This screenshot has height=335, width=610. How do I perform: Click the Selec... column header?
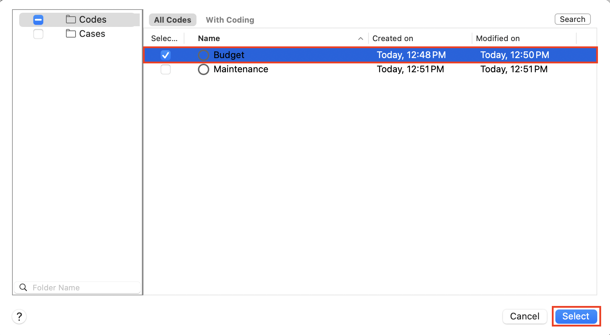point(164,38)
